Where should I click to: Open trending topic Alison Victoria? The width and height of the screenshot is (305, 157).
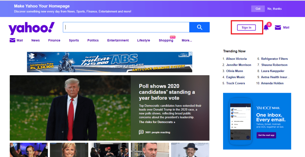[236, 59]
